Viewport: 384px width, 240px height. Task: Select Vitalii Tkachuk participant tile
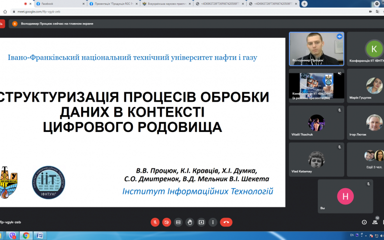[x=316, y=122]
